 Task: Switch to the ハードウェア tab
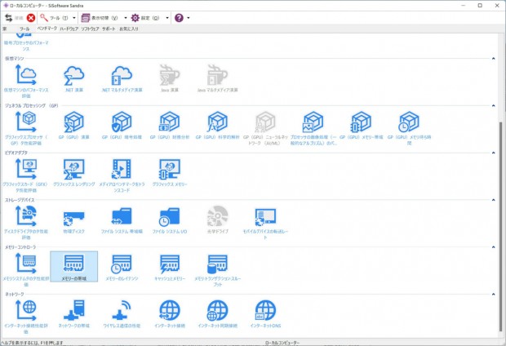click(69, 29)
